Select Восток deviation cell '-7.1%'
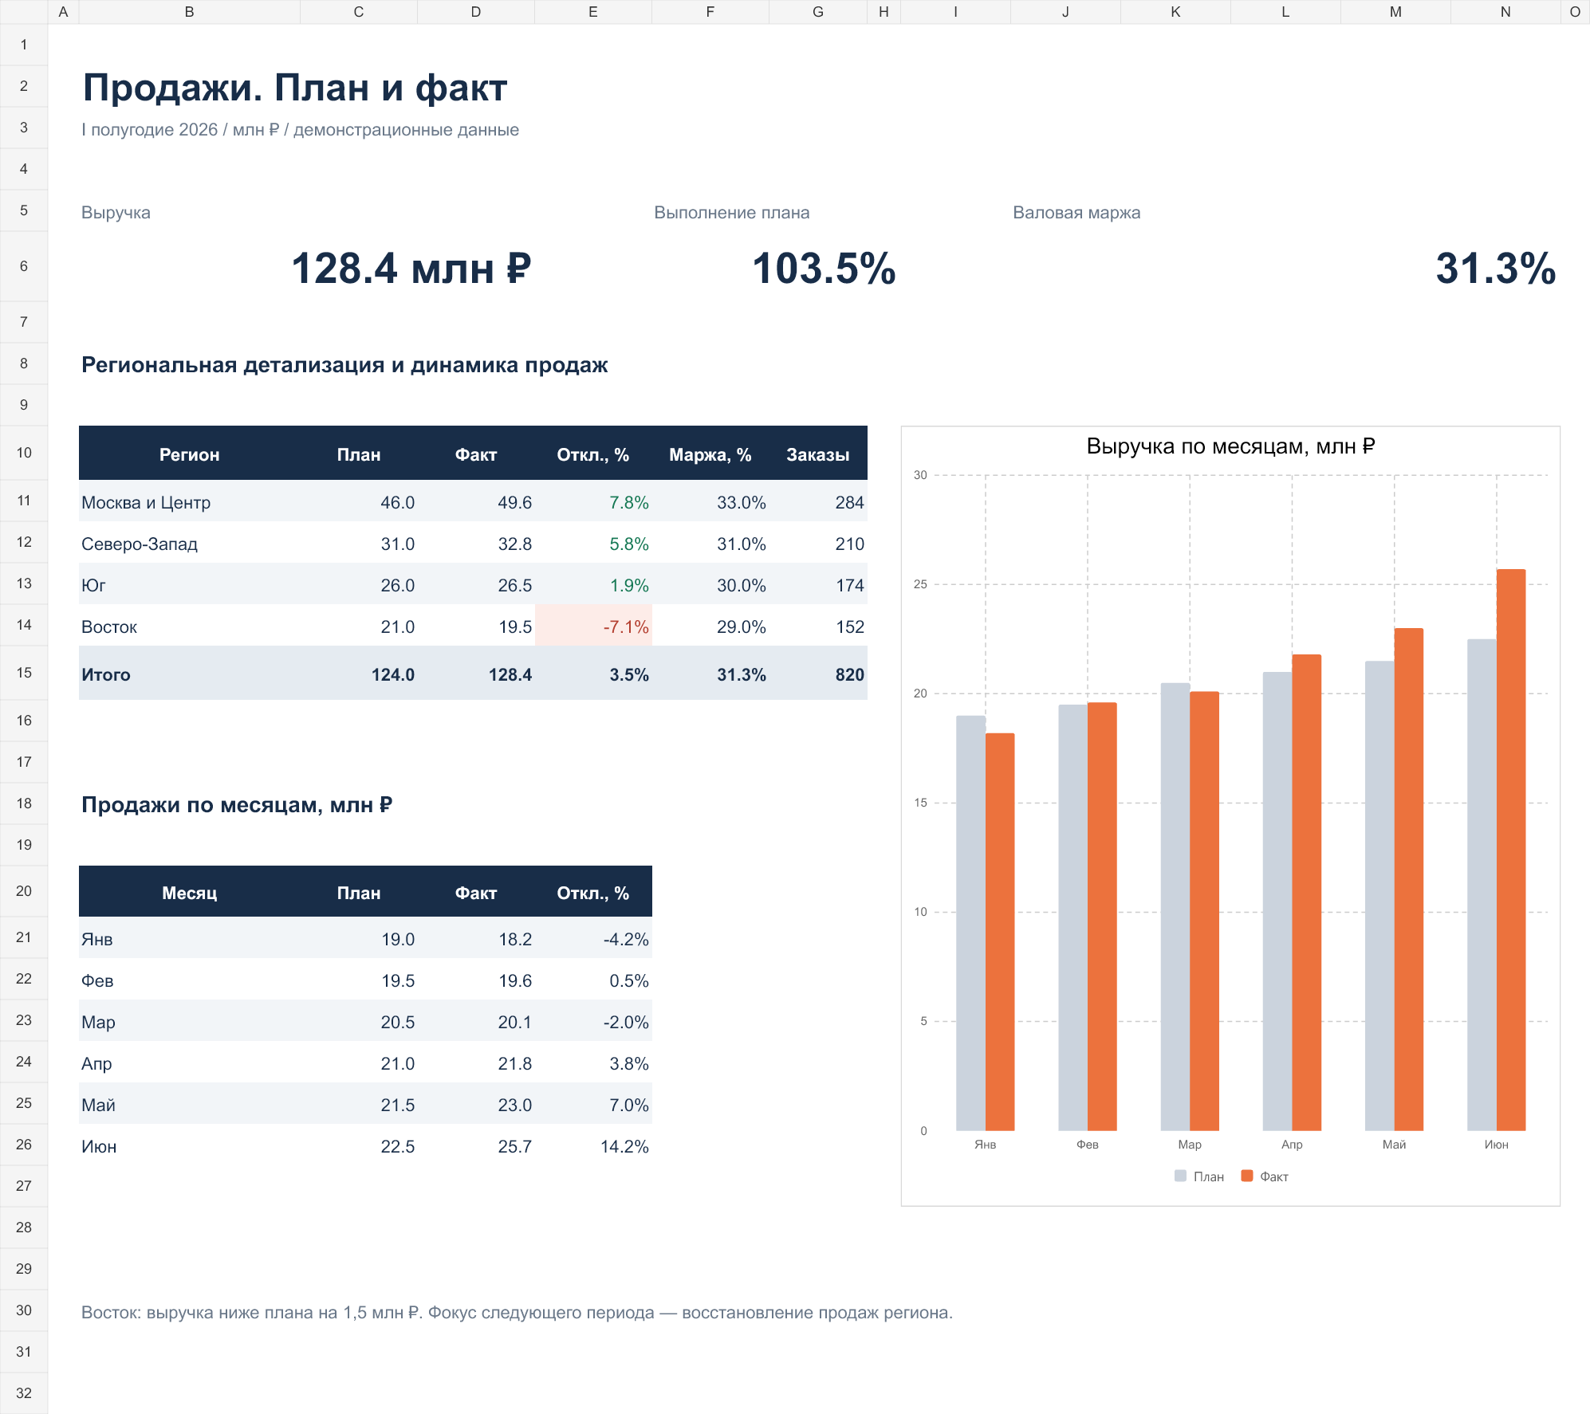The image size is (1590, 1414). pos(593,626)
